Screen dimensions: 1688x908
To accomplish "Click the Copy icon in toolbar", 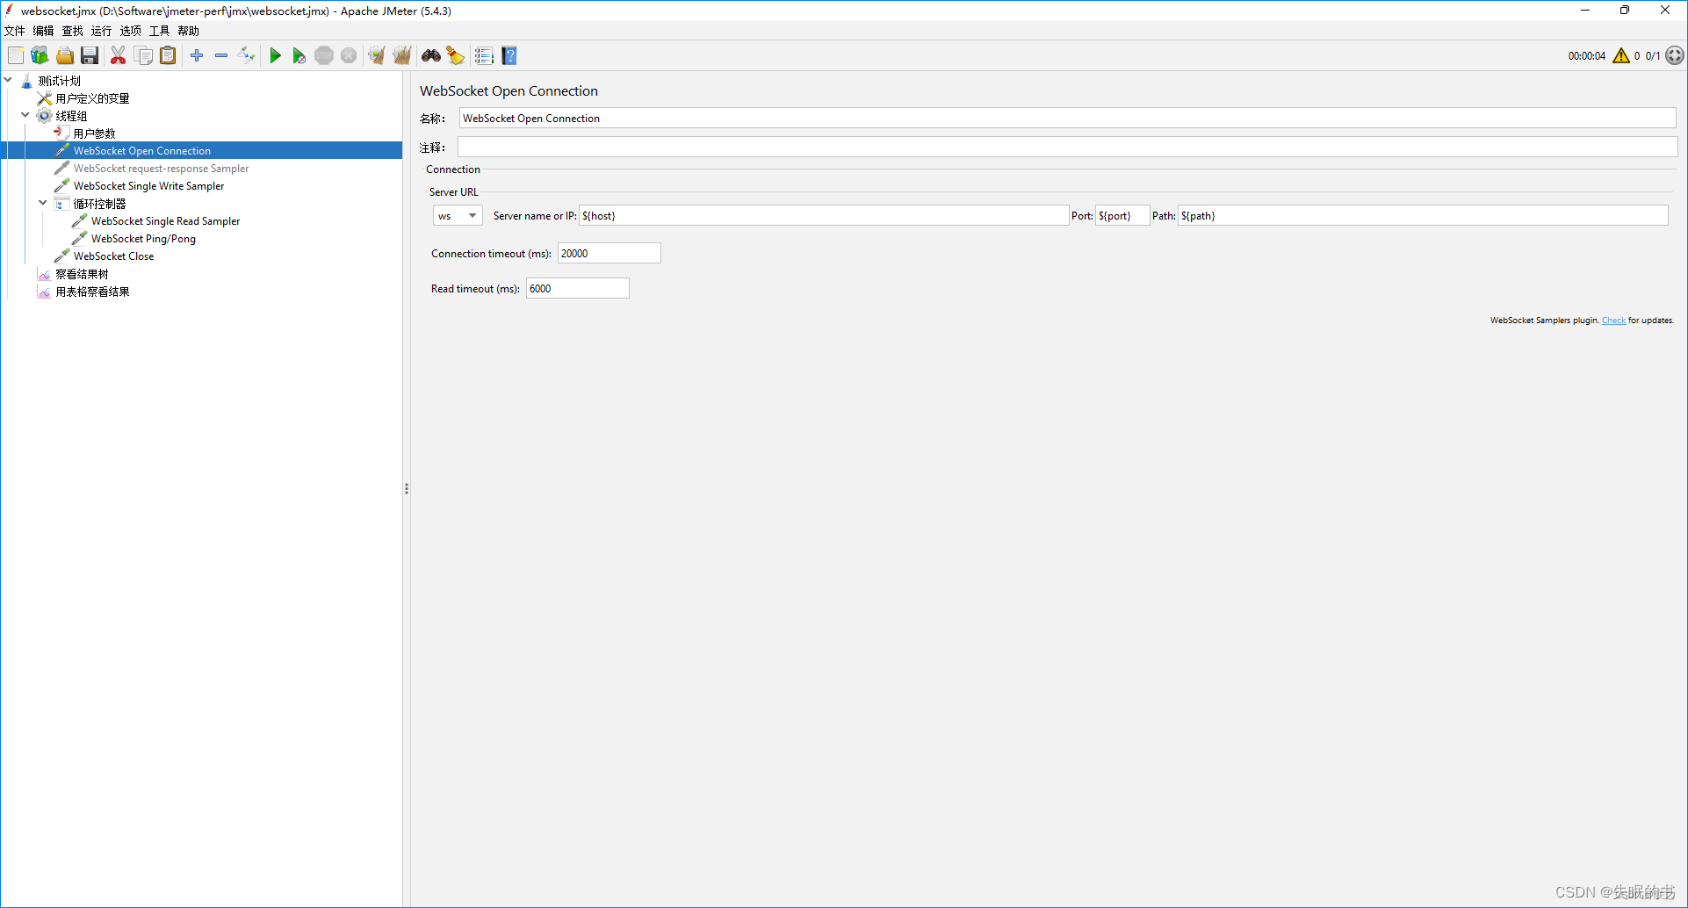I will point(144,55).
